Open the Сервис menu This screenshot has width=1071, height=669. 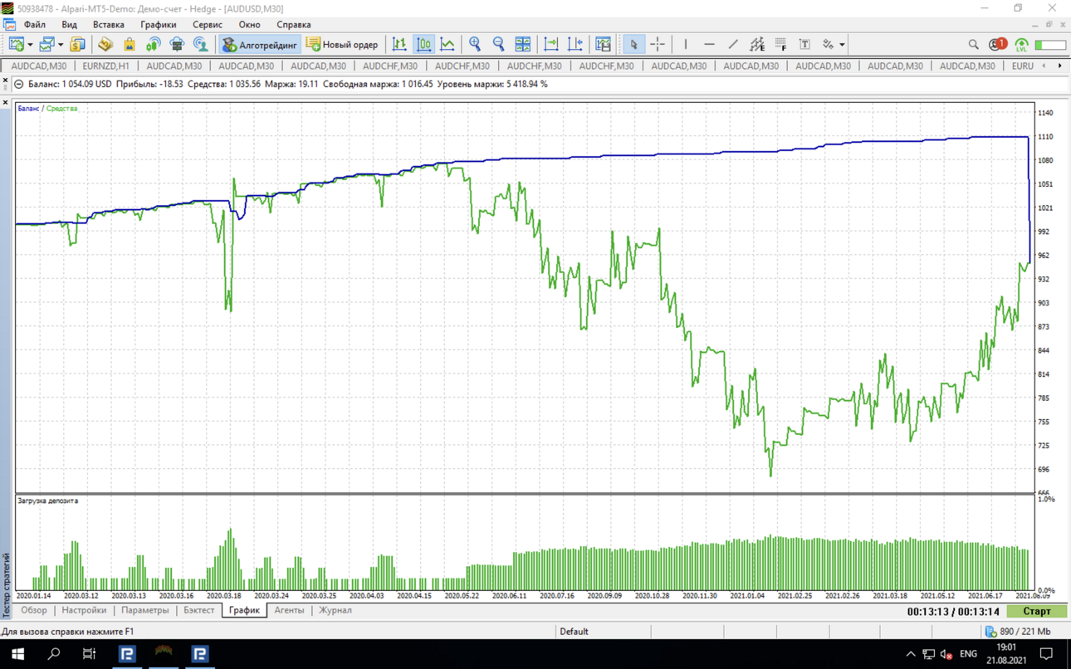tap(208, 25)
